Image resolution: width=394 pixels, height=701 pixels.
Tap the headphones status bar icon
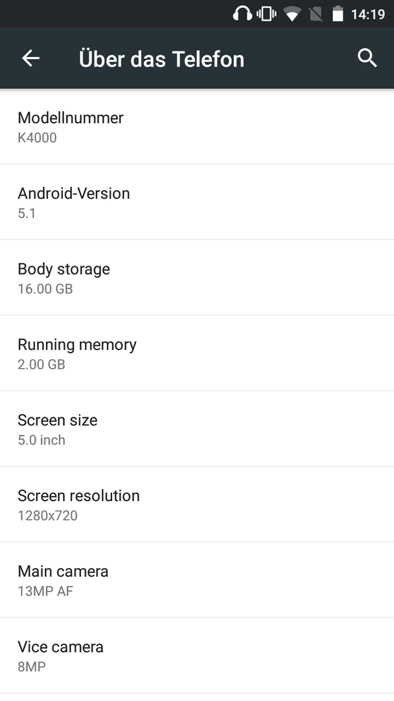coord(242,14)
